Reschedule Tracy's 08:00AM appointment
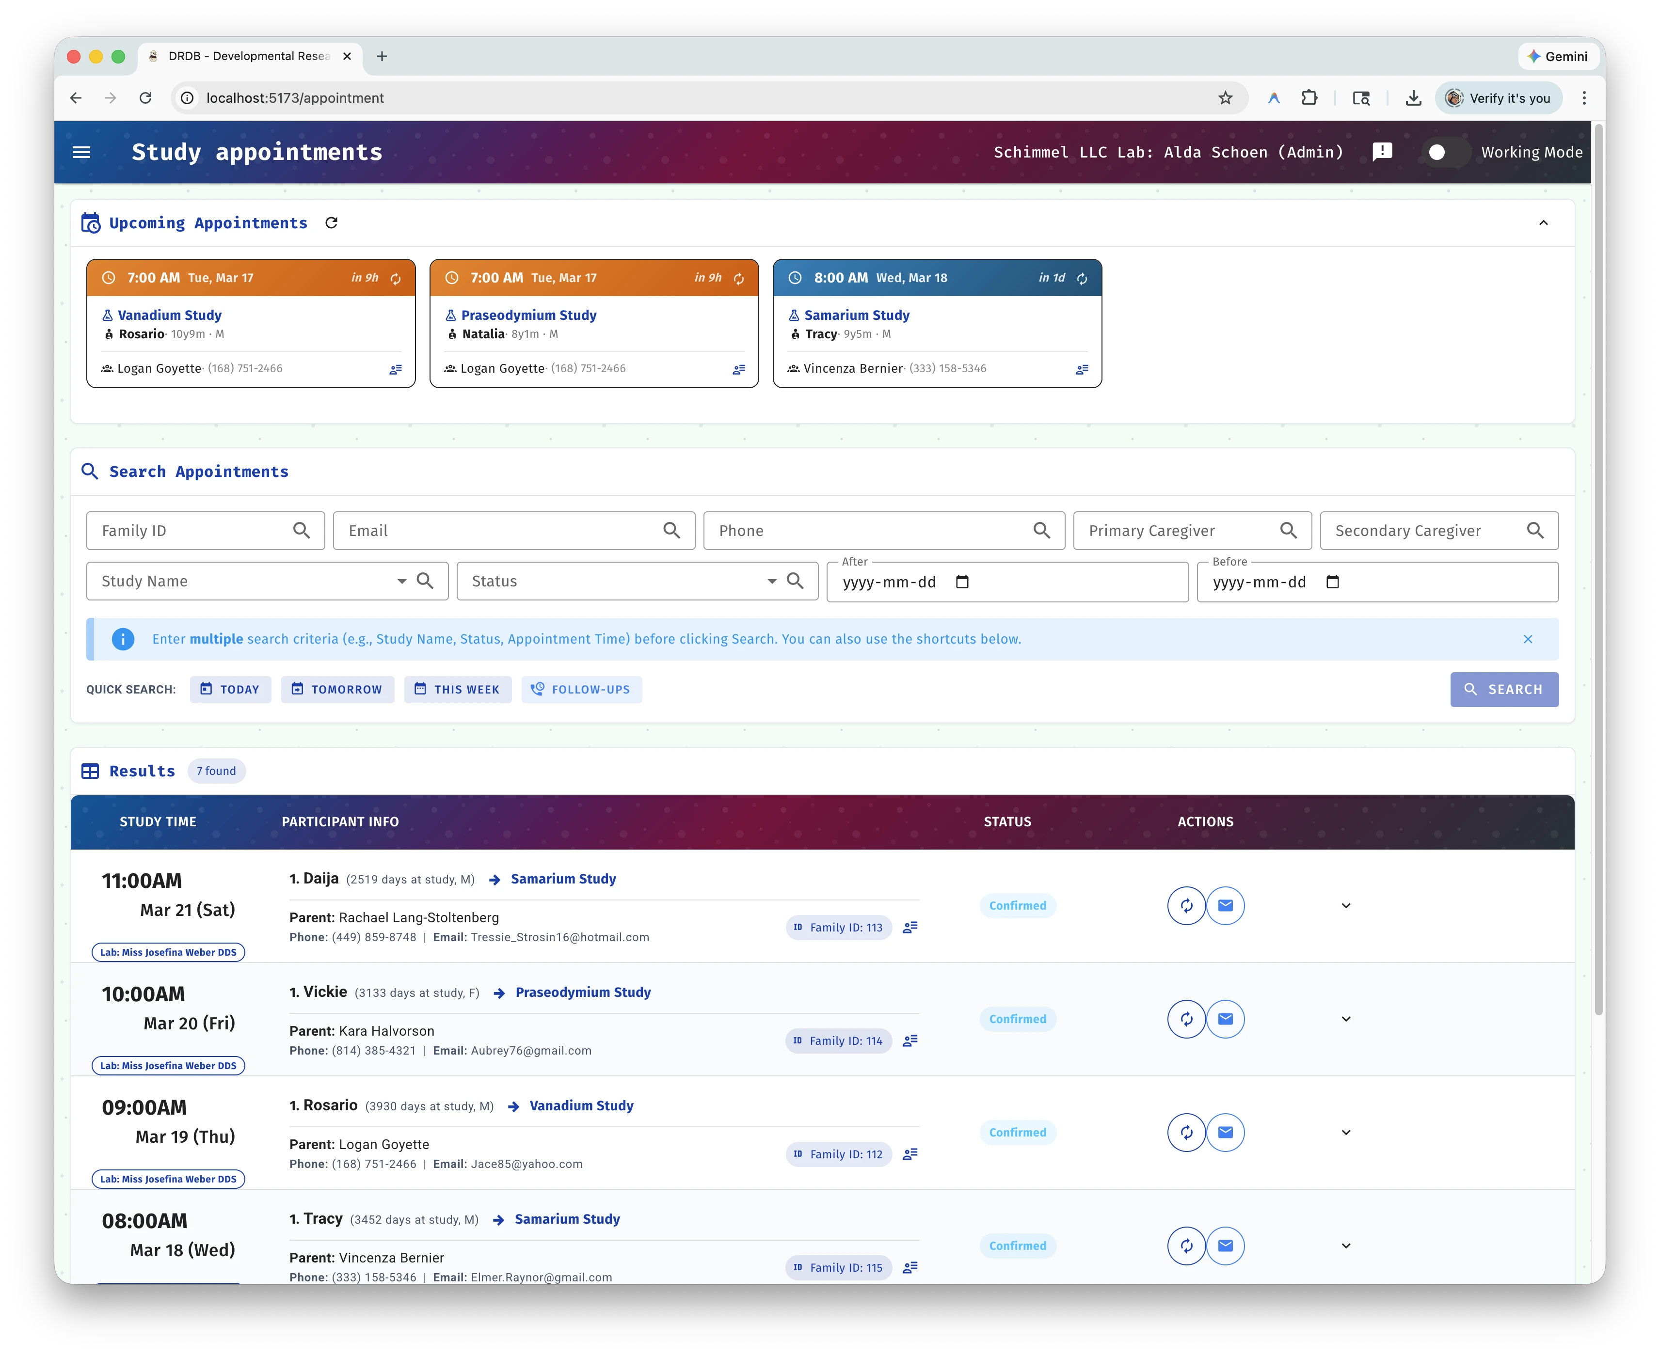This screenshot has width=1660, height=1356. 1186,1245
